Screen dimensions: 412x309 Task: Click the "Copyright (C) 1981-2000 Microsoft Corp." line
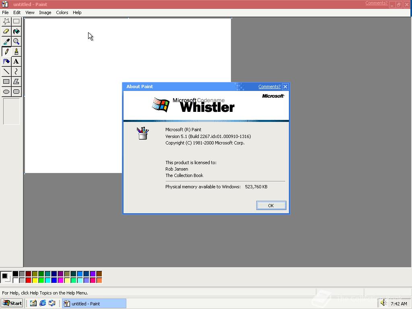coord(205,143)
